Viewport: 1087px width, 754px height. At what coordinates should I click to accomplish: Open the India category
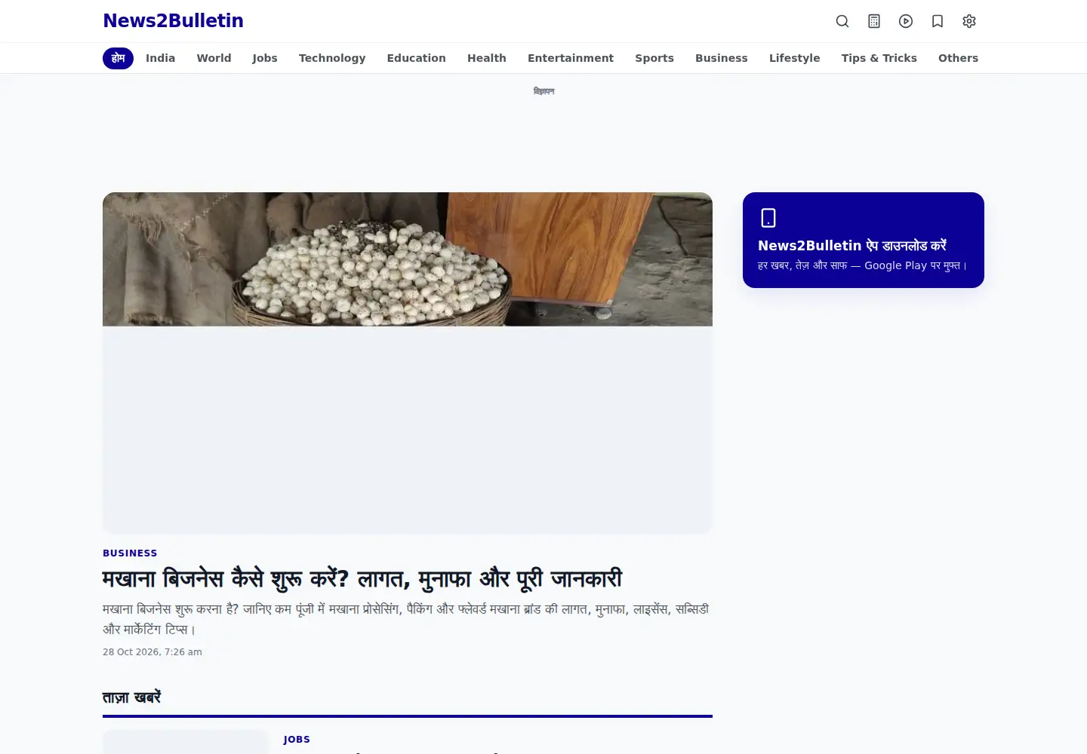tap(160, 58)
